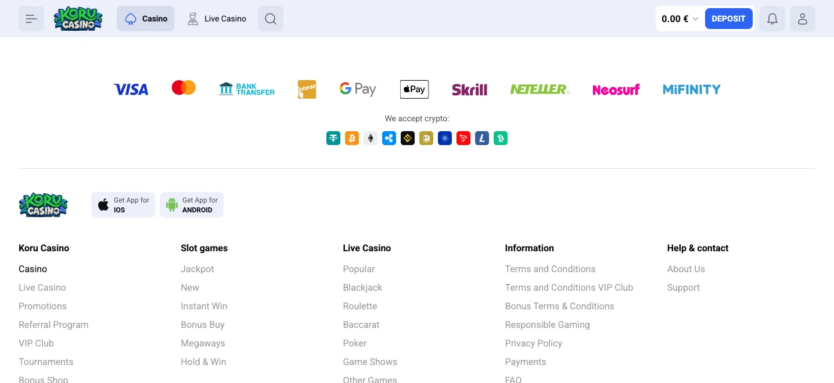The width and height of the screenshot is (834, 383).
Task: Click the green Bitcoin Cash icon
Action: (x=501, y=138)
